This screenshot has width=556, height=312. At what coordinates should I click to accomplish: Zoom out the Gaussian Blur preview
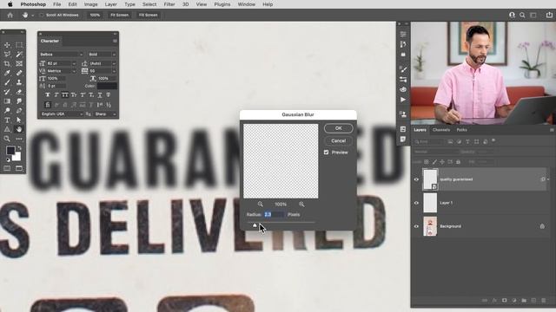pos(261,205)
